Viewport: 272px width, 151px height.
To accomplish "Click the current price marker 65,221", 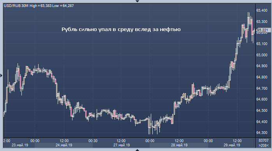I will (263, 30).
